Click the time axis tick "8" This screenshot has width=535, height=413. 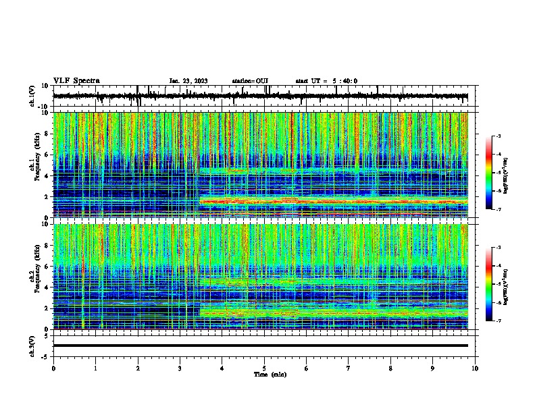pos(390,368)
